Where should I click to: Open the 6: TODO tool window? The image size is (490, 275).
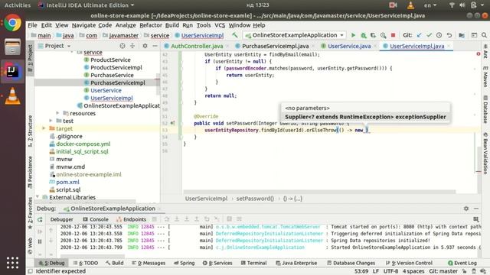(86, 263)
